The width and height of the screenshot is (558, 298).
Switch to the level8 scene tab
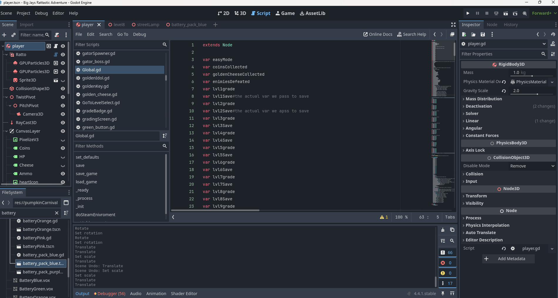coord(117,25)
